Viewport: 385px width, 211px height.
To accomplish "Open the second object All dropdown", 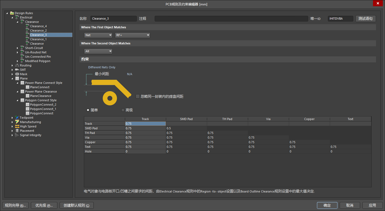I will coord(98,51).
